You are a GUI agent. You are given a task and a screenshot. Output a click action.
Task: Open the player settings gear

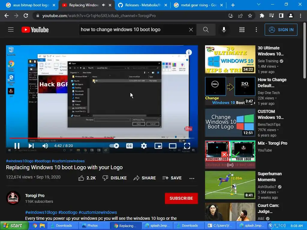click(x=144, y=146)
